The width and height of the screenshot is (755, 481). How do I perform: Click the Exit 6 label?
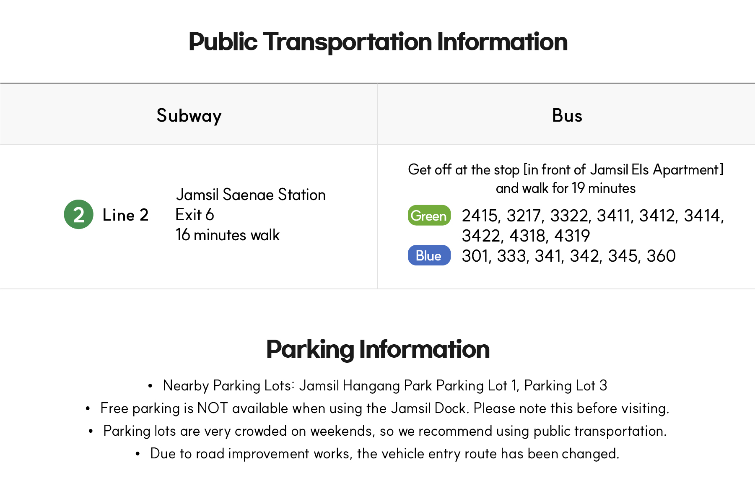click(x=195, y=215)
